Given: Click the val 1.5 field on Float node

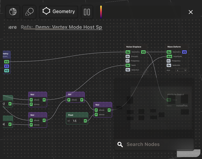Looking at the screenshot, I should (x=75, y=121).
